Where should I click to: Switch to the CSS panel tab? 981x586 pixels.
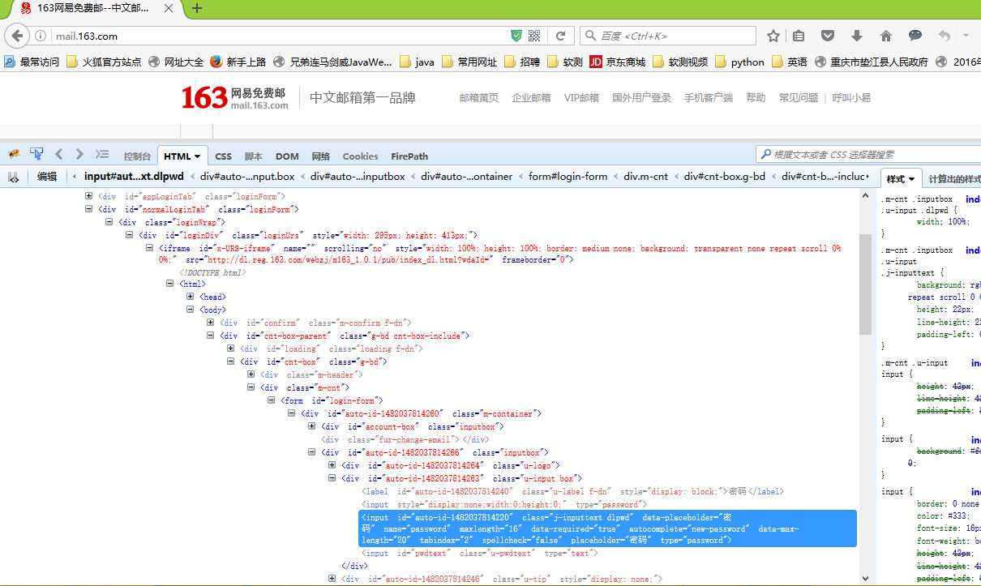pyautogui.click(x=223, y=156)
